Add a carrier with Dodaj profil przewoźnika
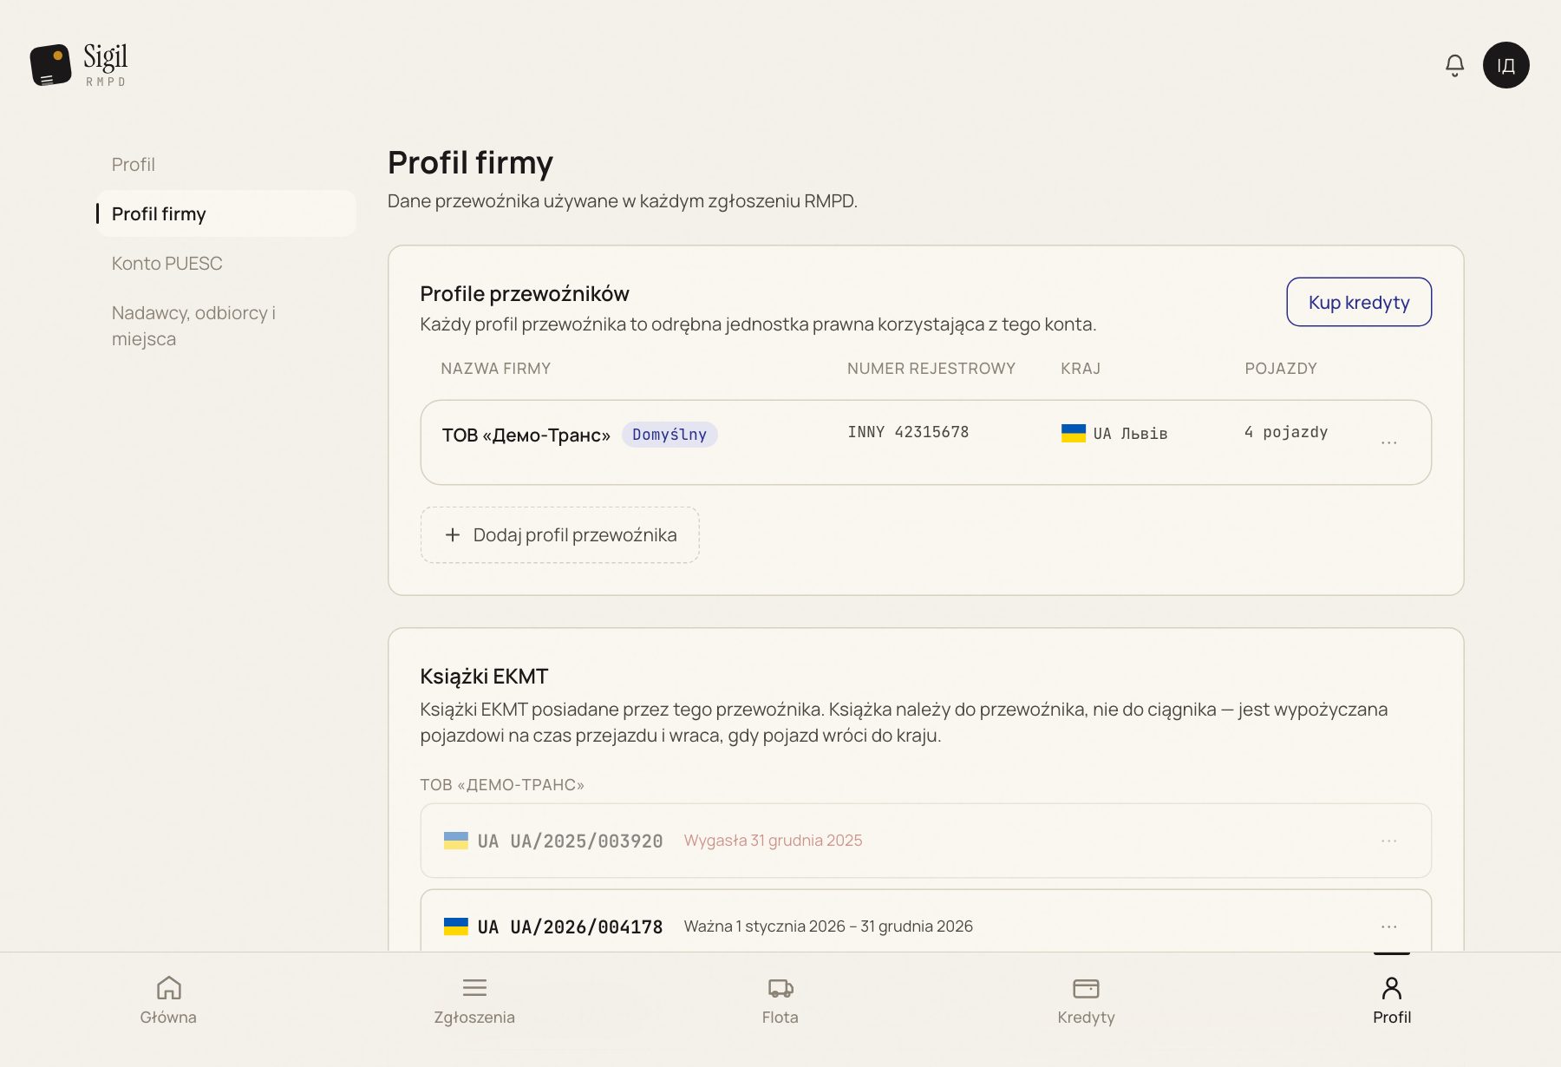Image resolution: width=1561 pixels, height=1067 pixels. 560,535
